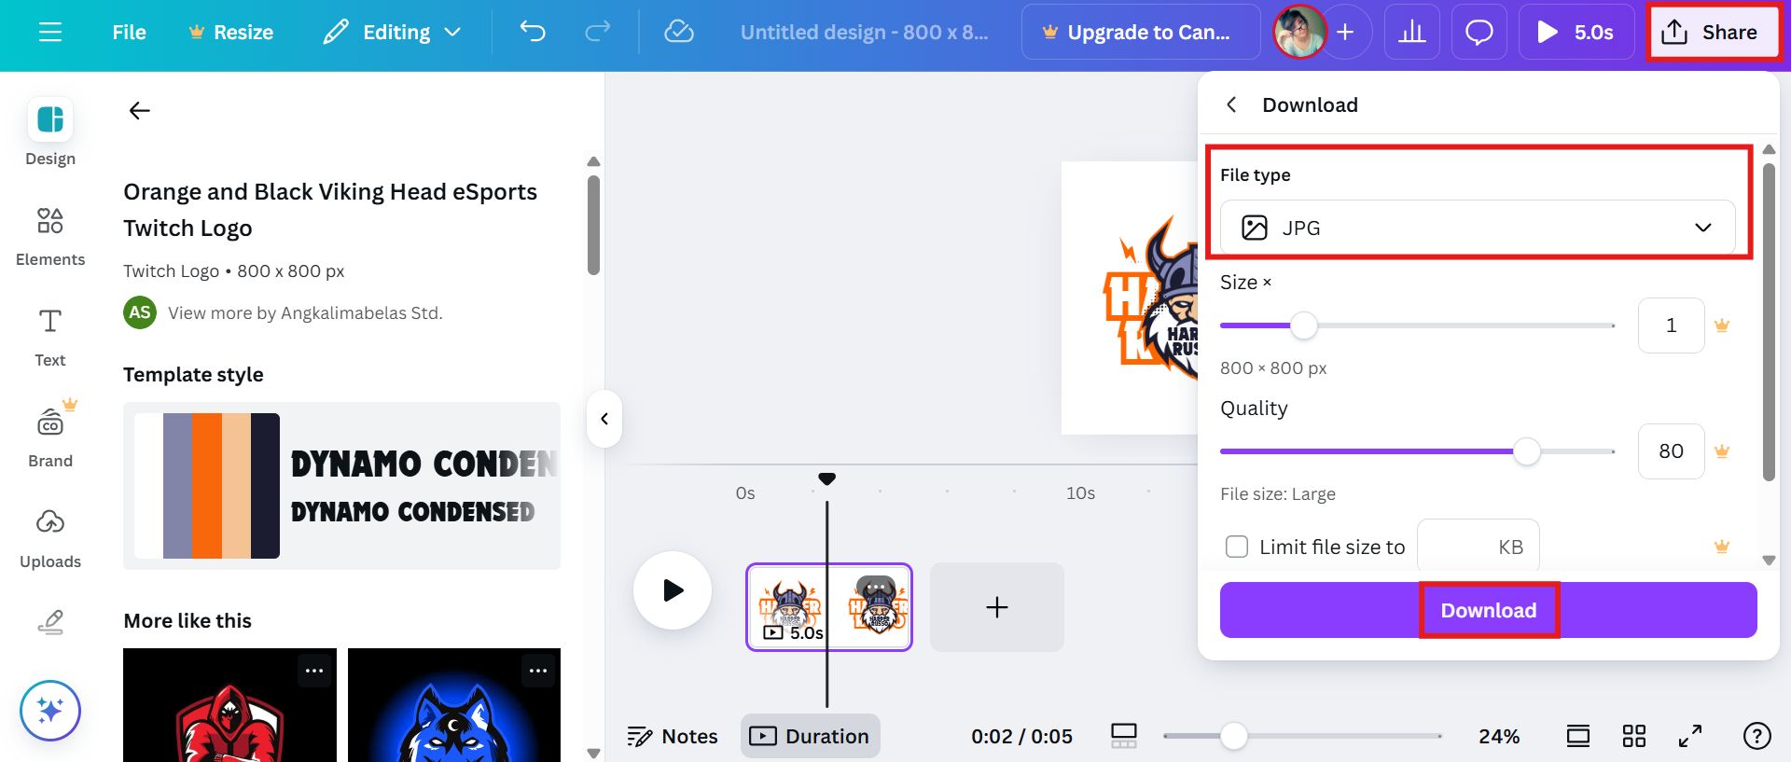Present the 5.0s design preview
This screenshot has height=762, width=1791.
(x=1576, y=32)
